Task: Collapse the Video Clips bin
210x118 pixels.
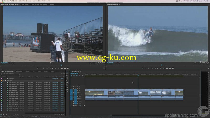Action: tap(4, 81)
